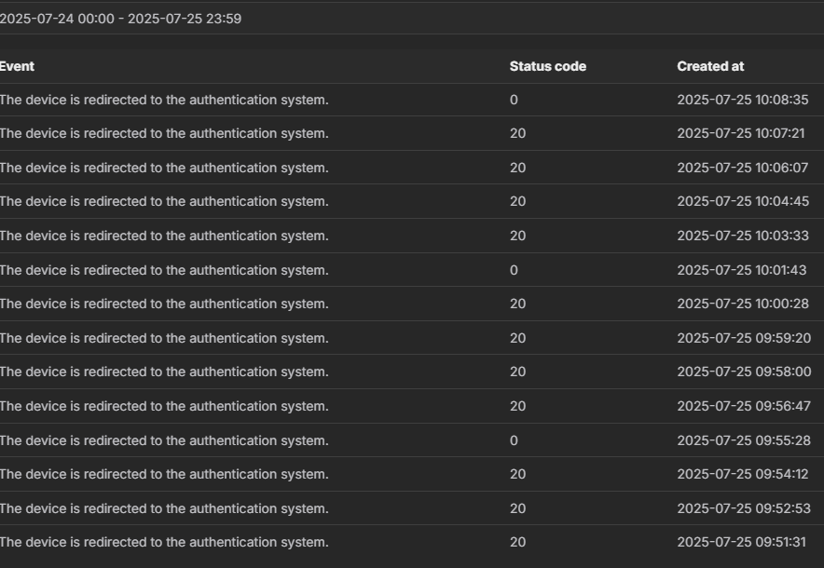Screen dimensions: 824x568
Task: Select the event text logged at 09:51:31
Action: point(164,542)
